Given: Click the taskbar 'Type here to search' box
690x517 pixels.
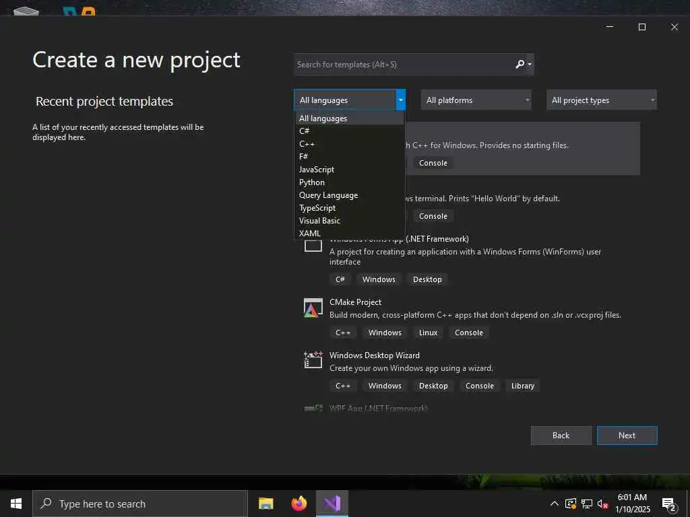Looking at the screenshot, I should (140, 504).
